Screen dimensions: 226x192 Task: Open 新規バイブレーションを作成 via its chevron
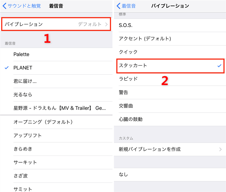(220, 149)
